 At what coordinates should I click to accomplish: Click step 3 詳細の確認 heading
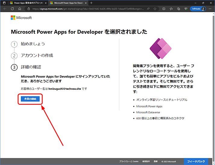[31, 67]
